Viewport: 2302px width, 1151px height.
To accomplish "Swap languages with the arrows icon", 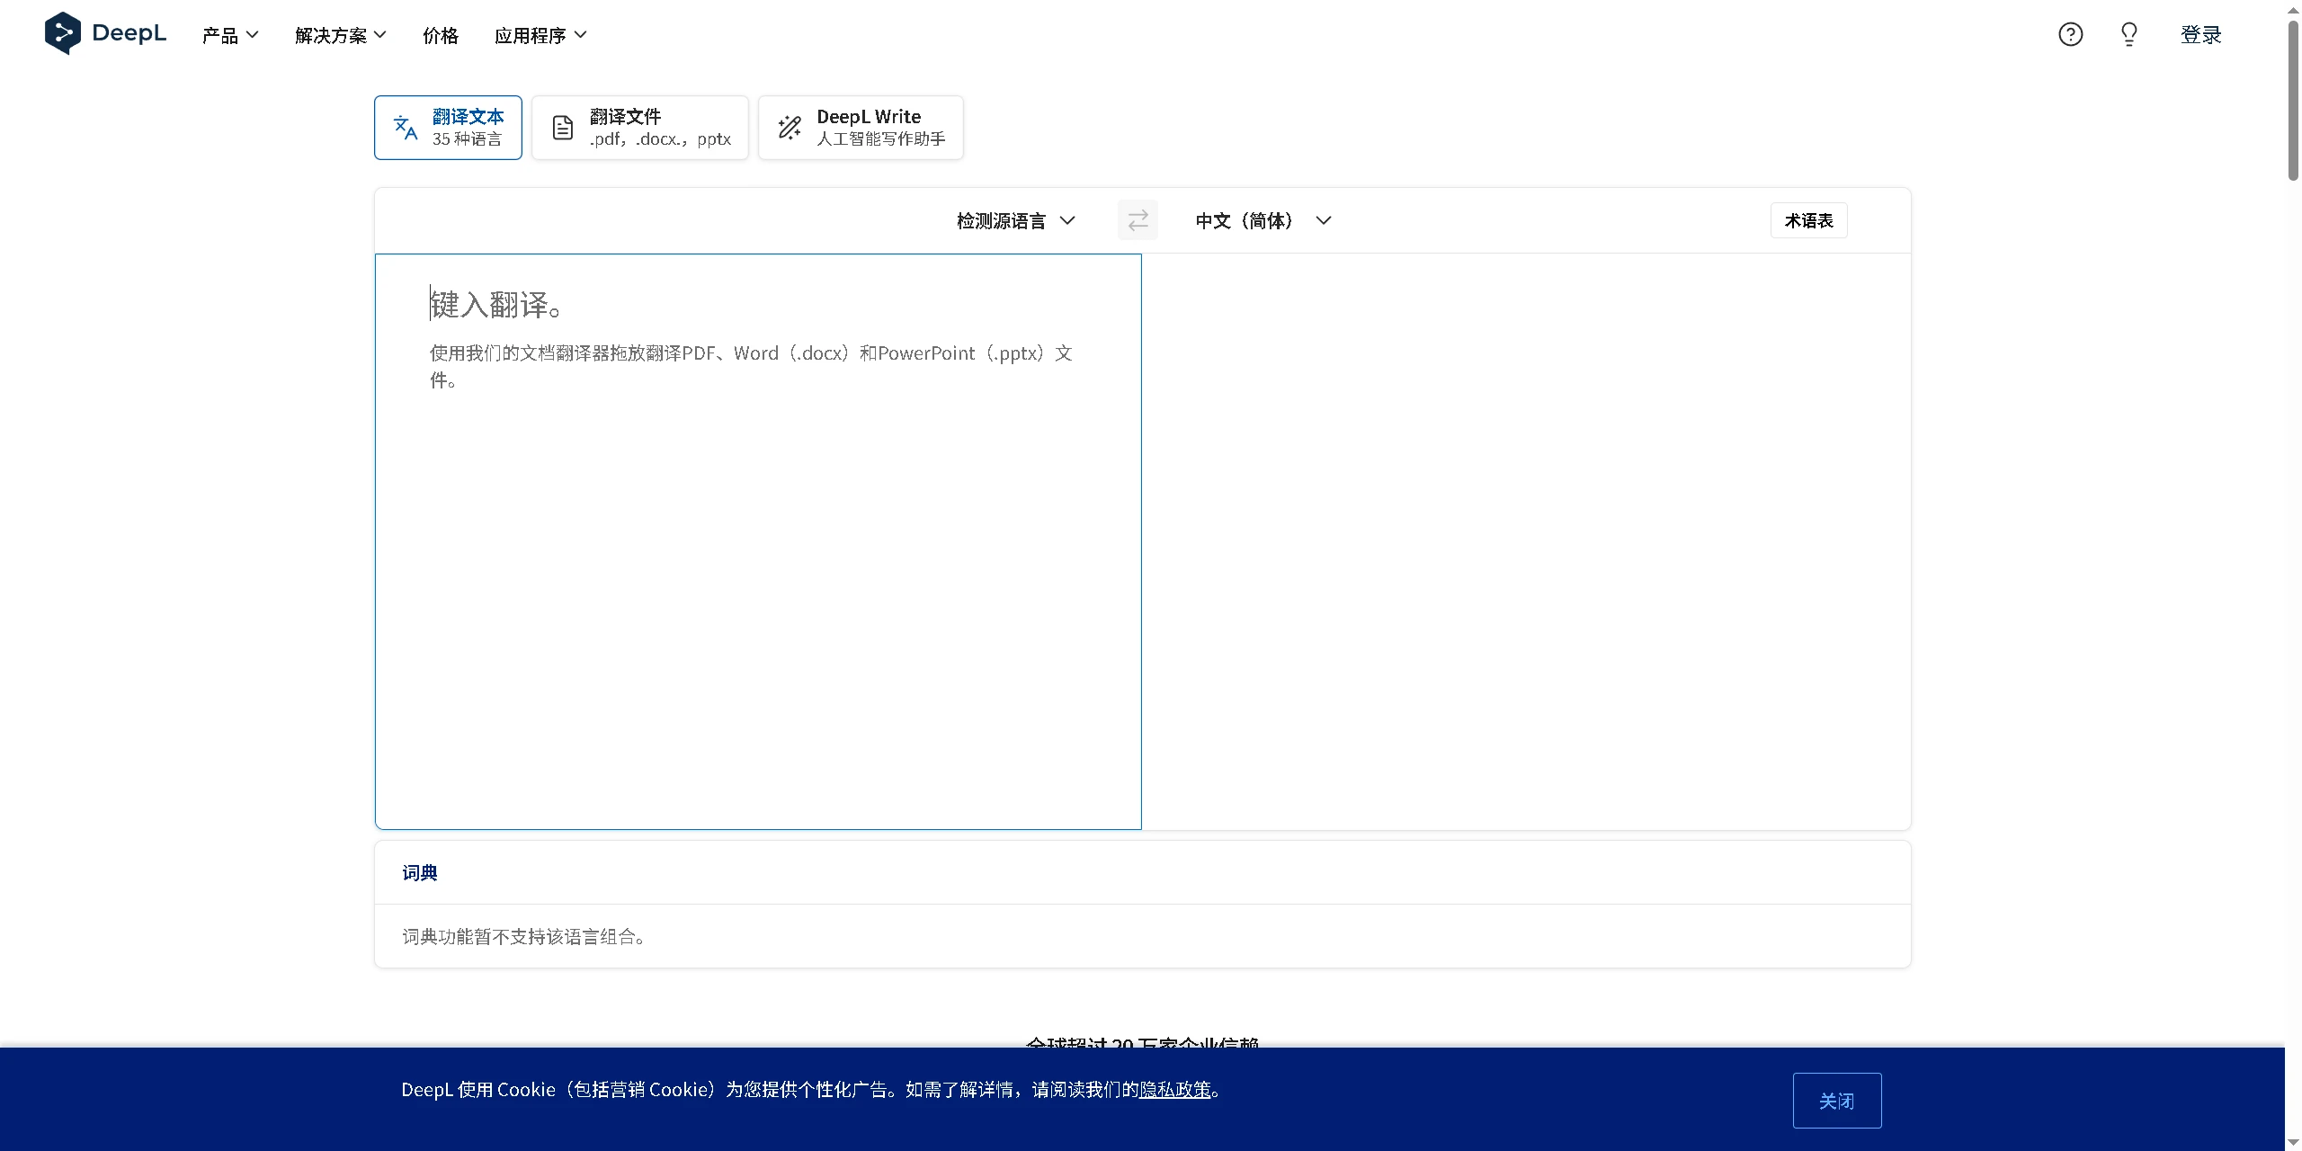I will tap(1138, 220).
